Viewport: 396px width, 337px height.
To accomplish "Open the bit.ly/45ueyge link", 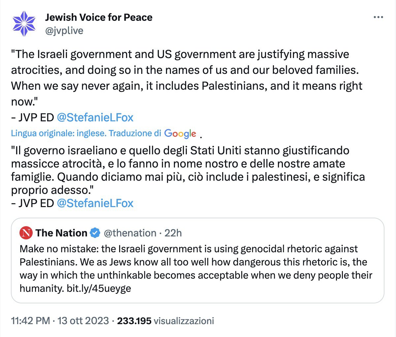I will click(x=99, y=288).
